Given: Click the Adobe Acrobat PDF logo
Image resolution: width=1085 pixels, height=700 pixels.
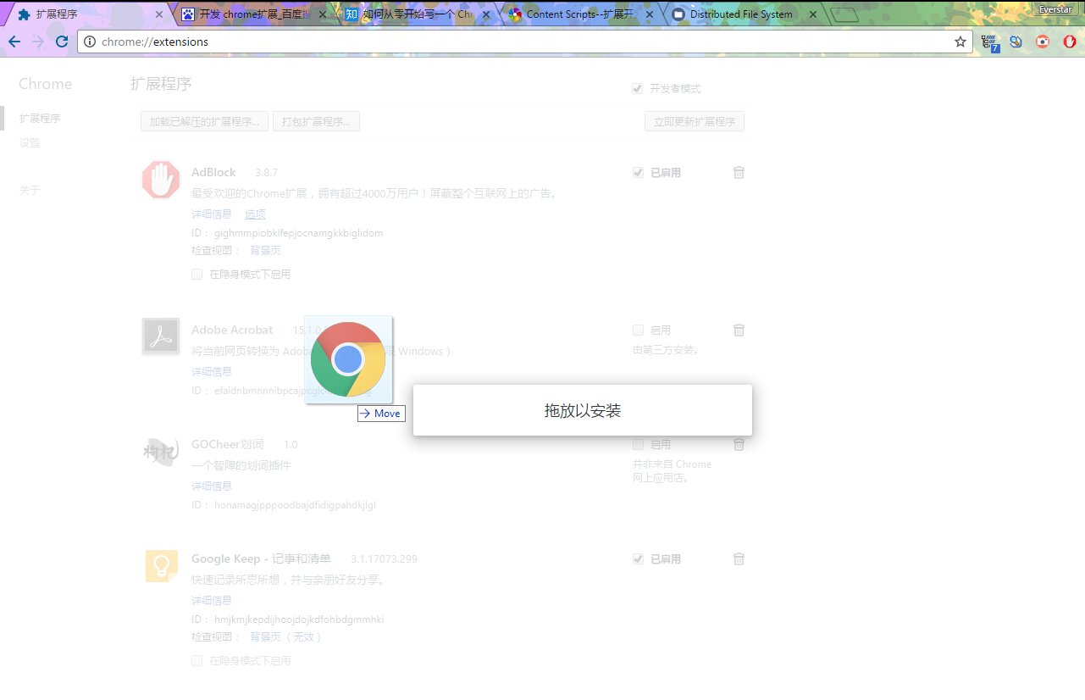Looking at the screenshot, I should [x=161, y=336].
